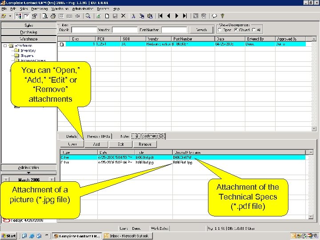Click attachments list scrollbar down arrow
The image size is (320, 240).
pyautogui.click(x=310, y=217)
